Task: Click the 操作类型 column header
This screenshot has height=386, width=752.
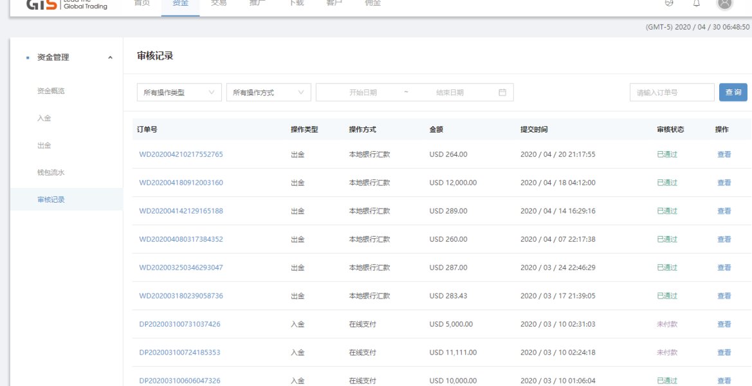Action: [x=304, y=129]
